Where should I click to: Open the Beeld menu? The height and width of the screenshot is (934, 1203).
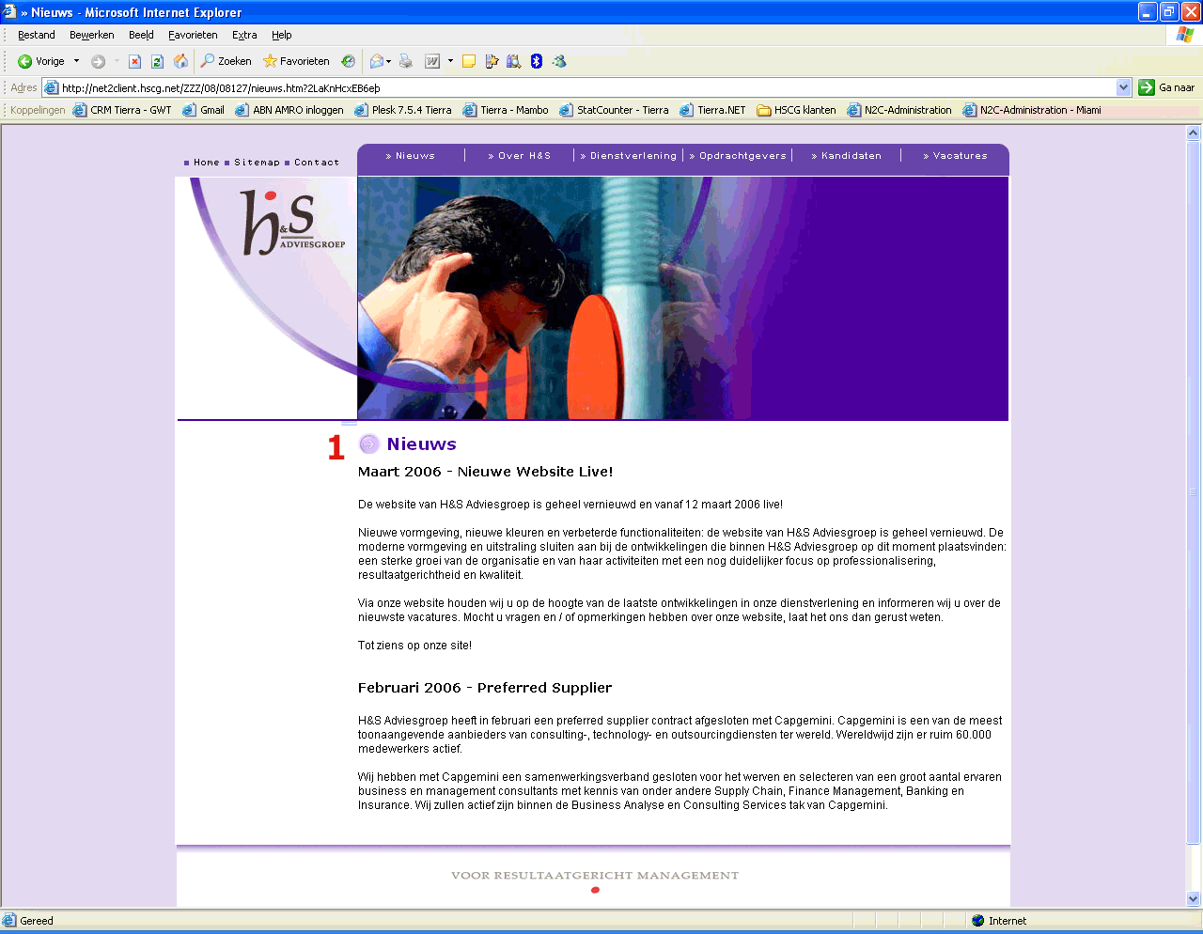pyautogui.click(x=141, y=35)
